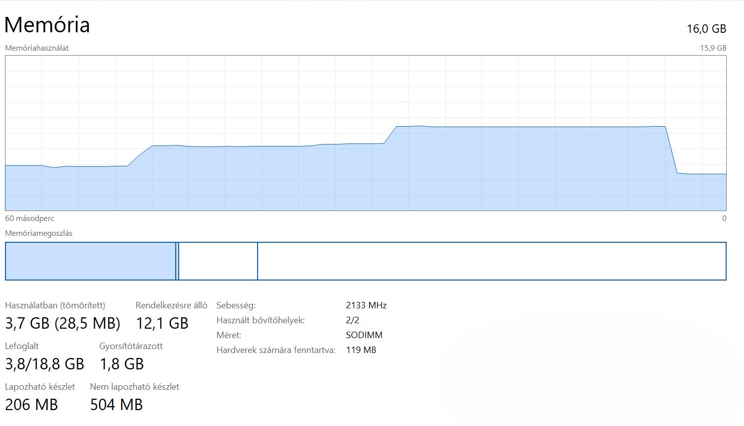Click the 16,0 GB total memory label
Viewport: 744px width, 426px height.
(706, 29)
